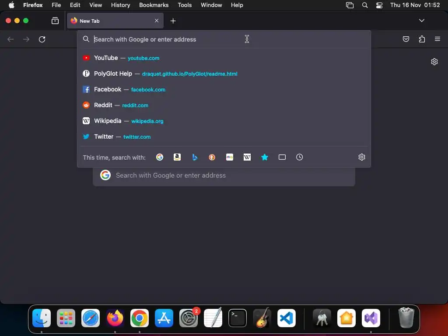Search open tabs via tabs icon
The image size is (448, 336).
282,157
